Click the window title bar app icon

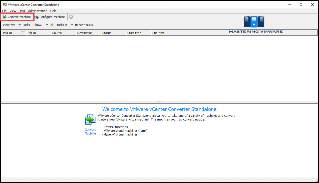(5, 4)
